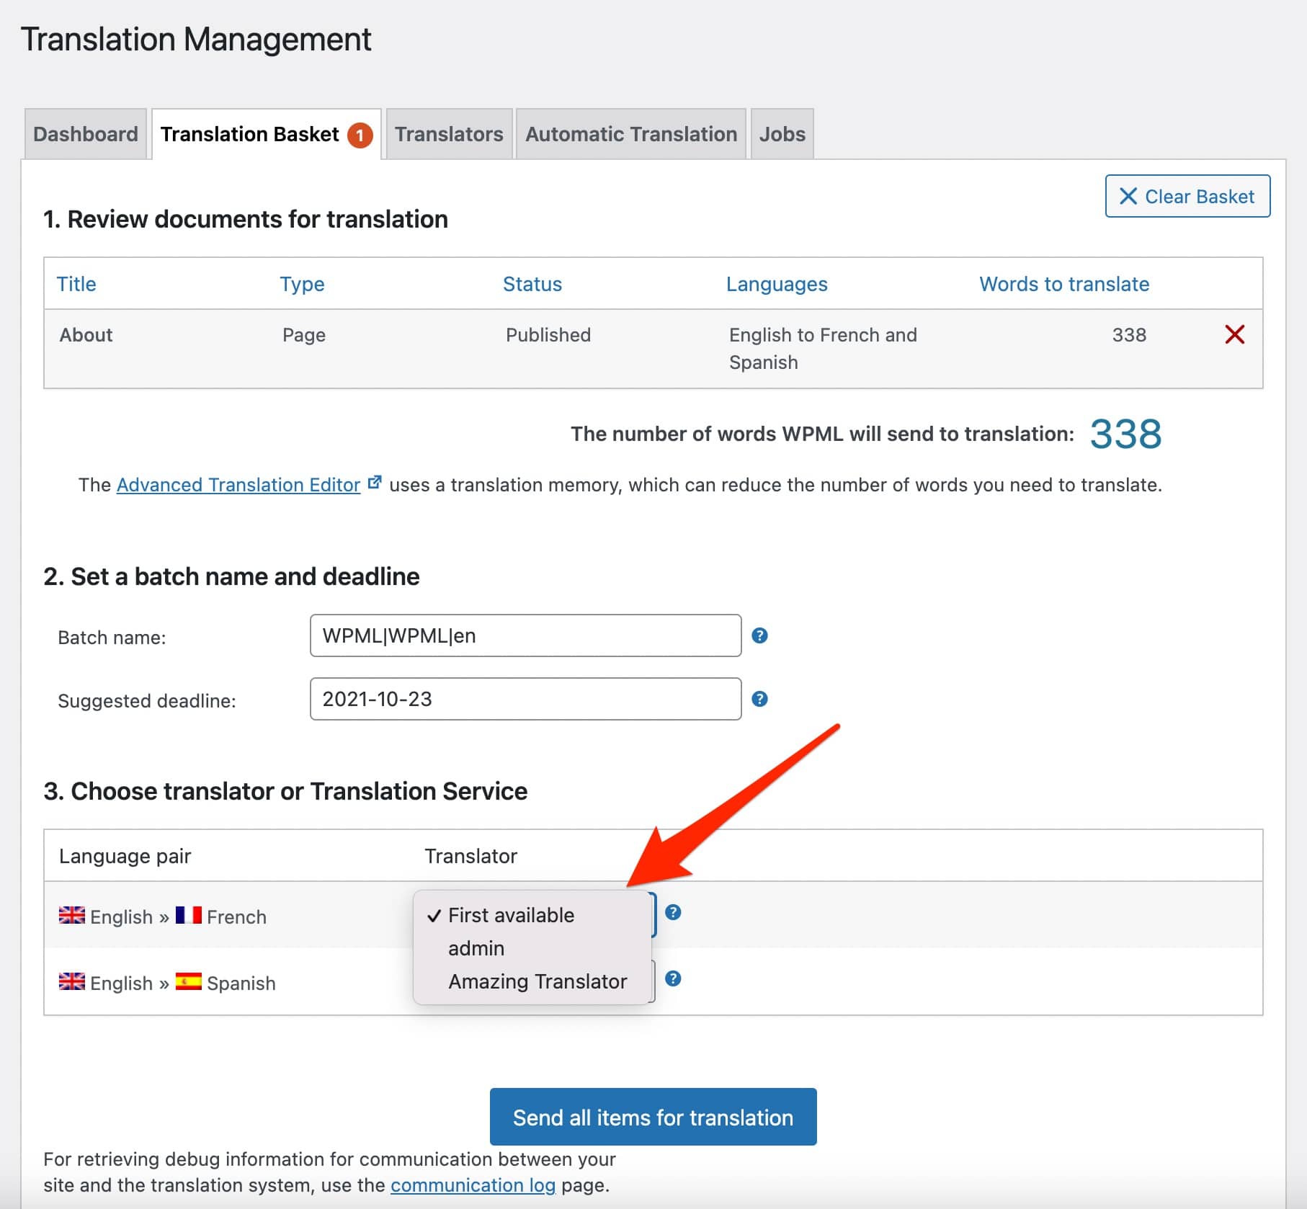
Task: Open the Advanced Translation Editor external link icon
Action: pos(375,481)
